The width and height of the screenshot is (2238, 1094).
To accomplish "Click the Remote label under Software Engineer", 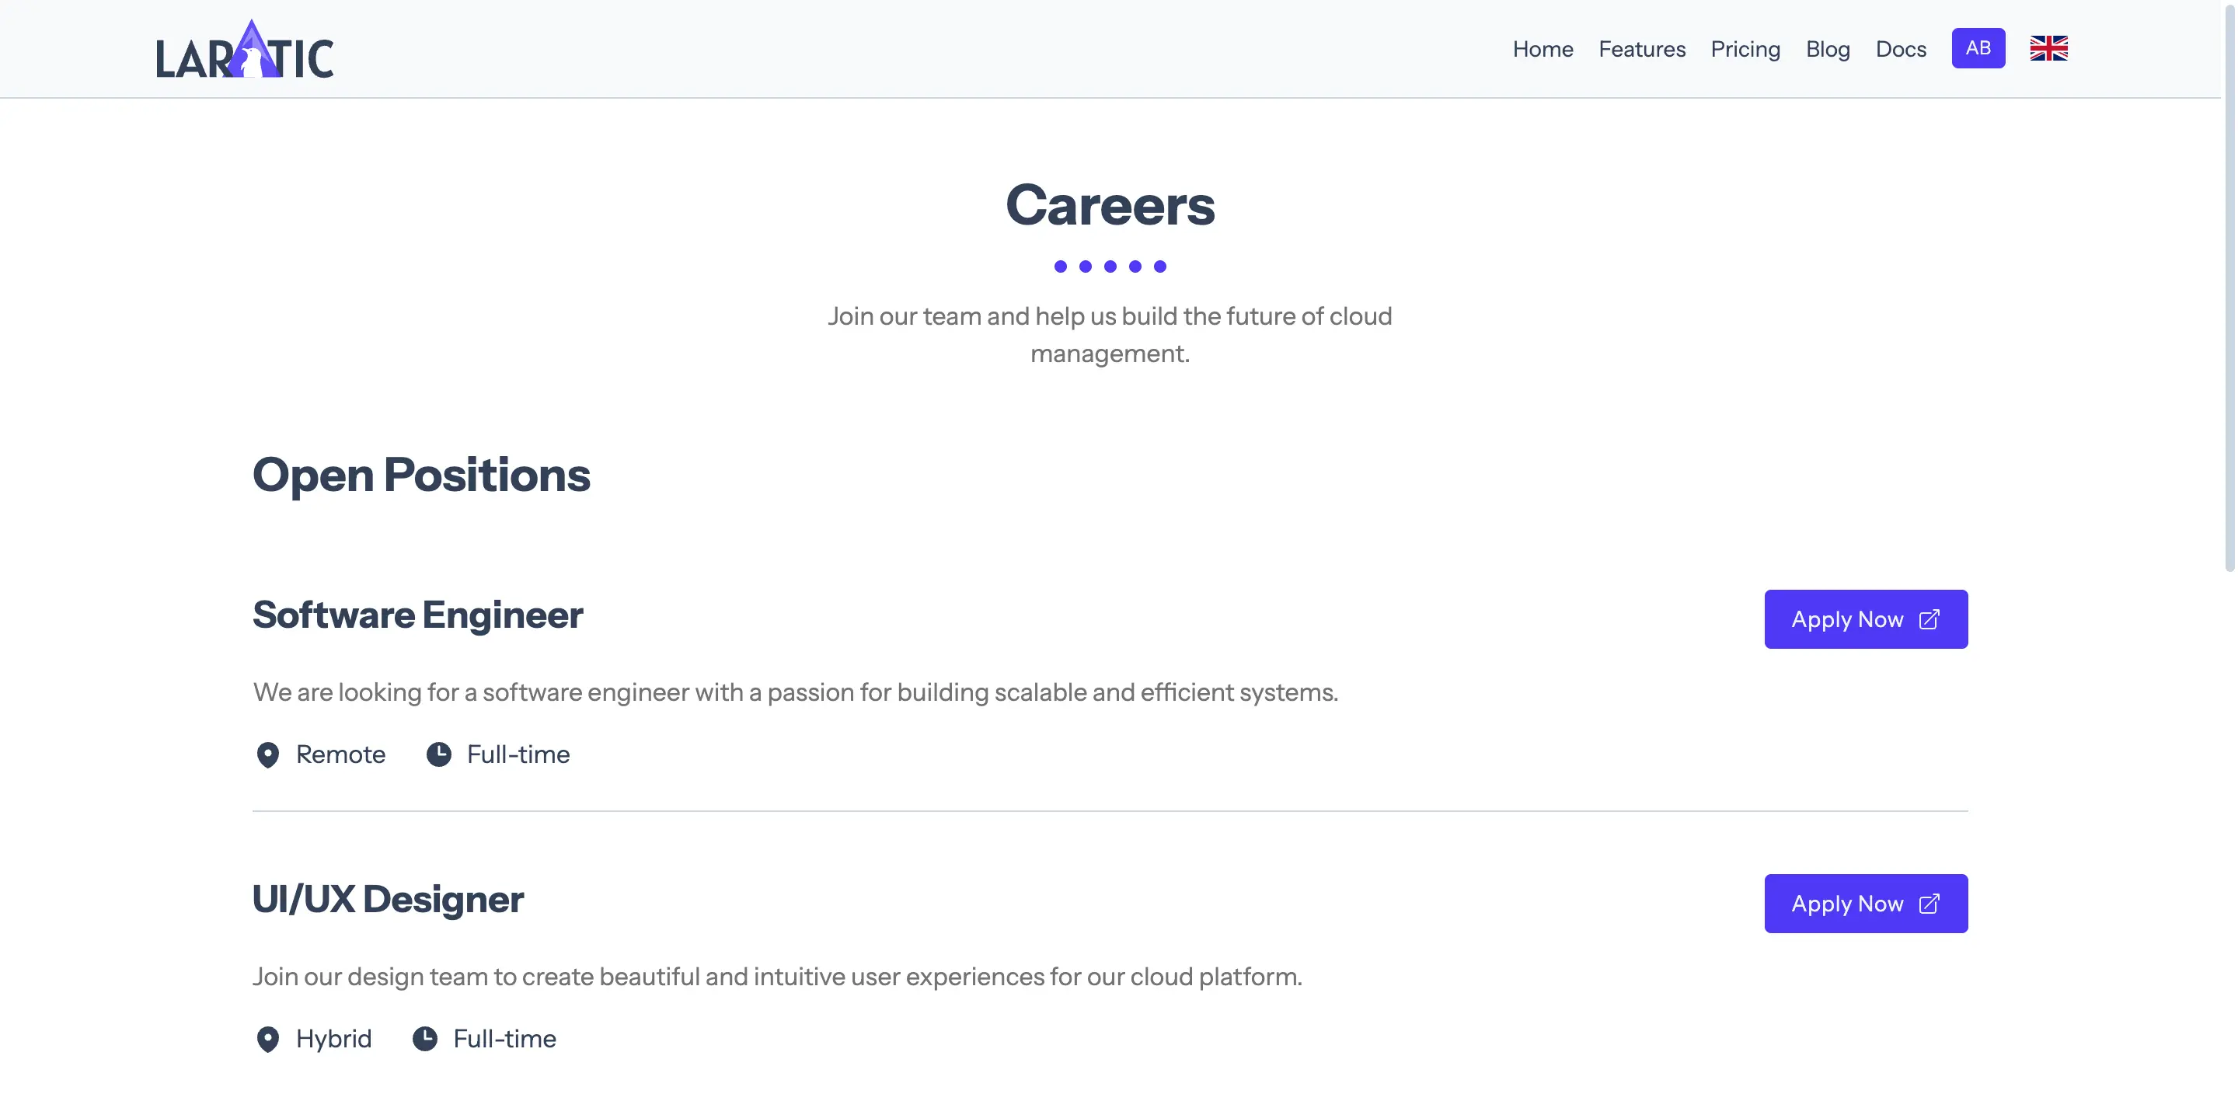I will [x=340, y=754].
